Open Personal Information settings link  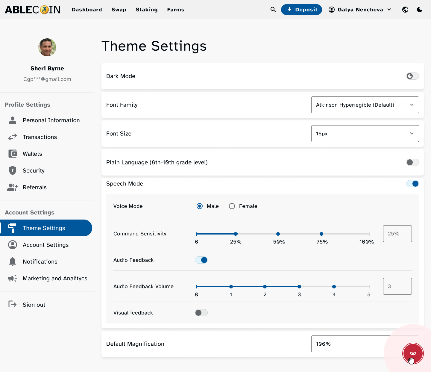pyautogui.click(x=51, y=120)
